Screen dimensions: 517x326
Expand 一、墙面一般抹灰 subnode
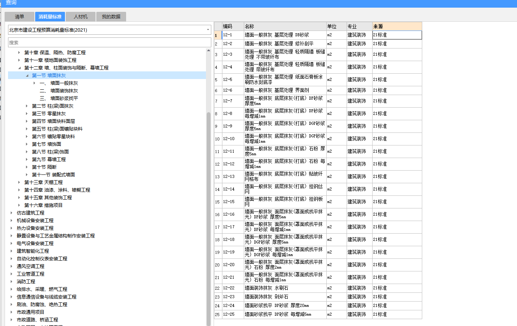pos(34,83)
